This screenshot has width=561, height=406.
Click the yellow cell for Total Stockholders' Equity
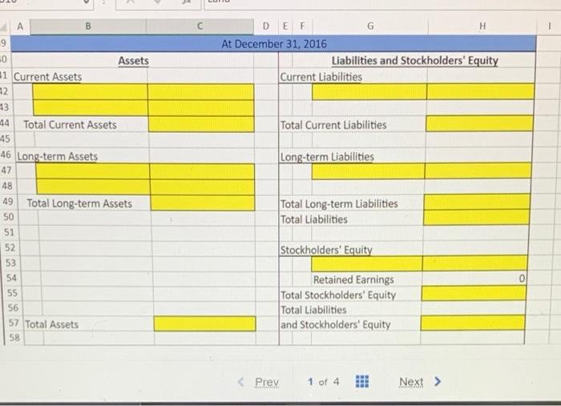(x=474, y=293)
